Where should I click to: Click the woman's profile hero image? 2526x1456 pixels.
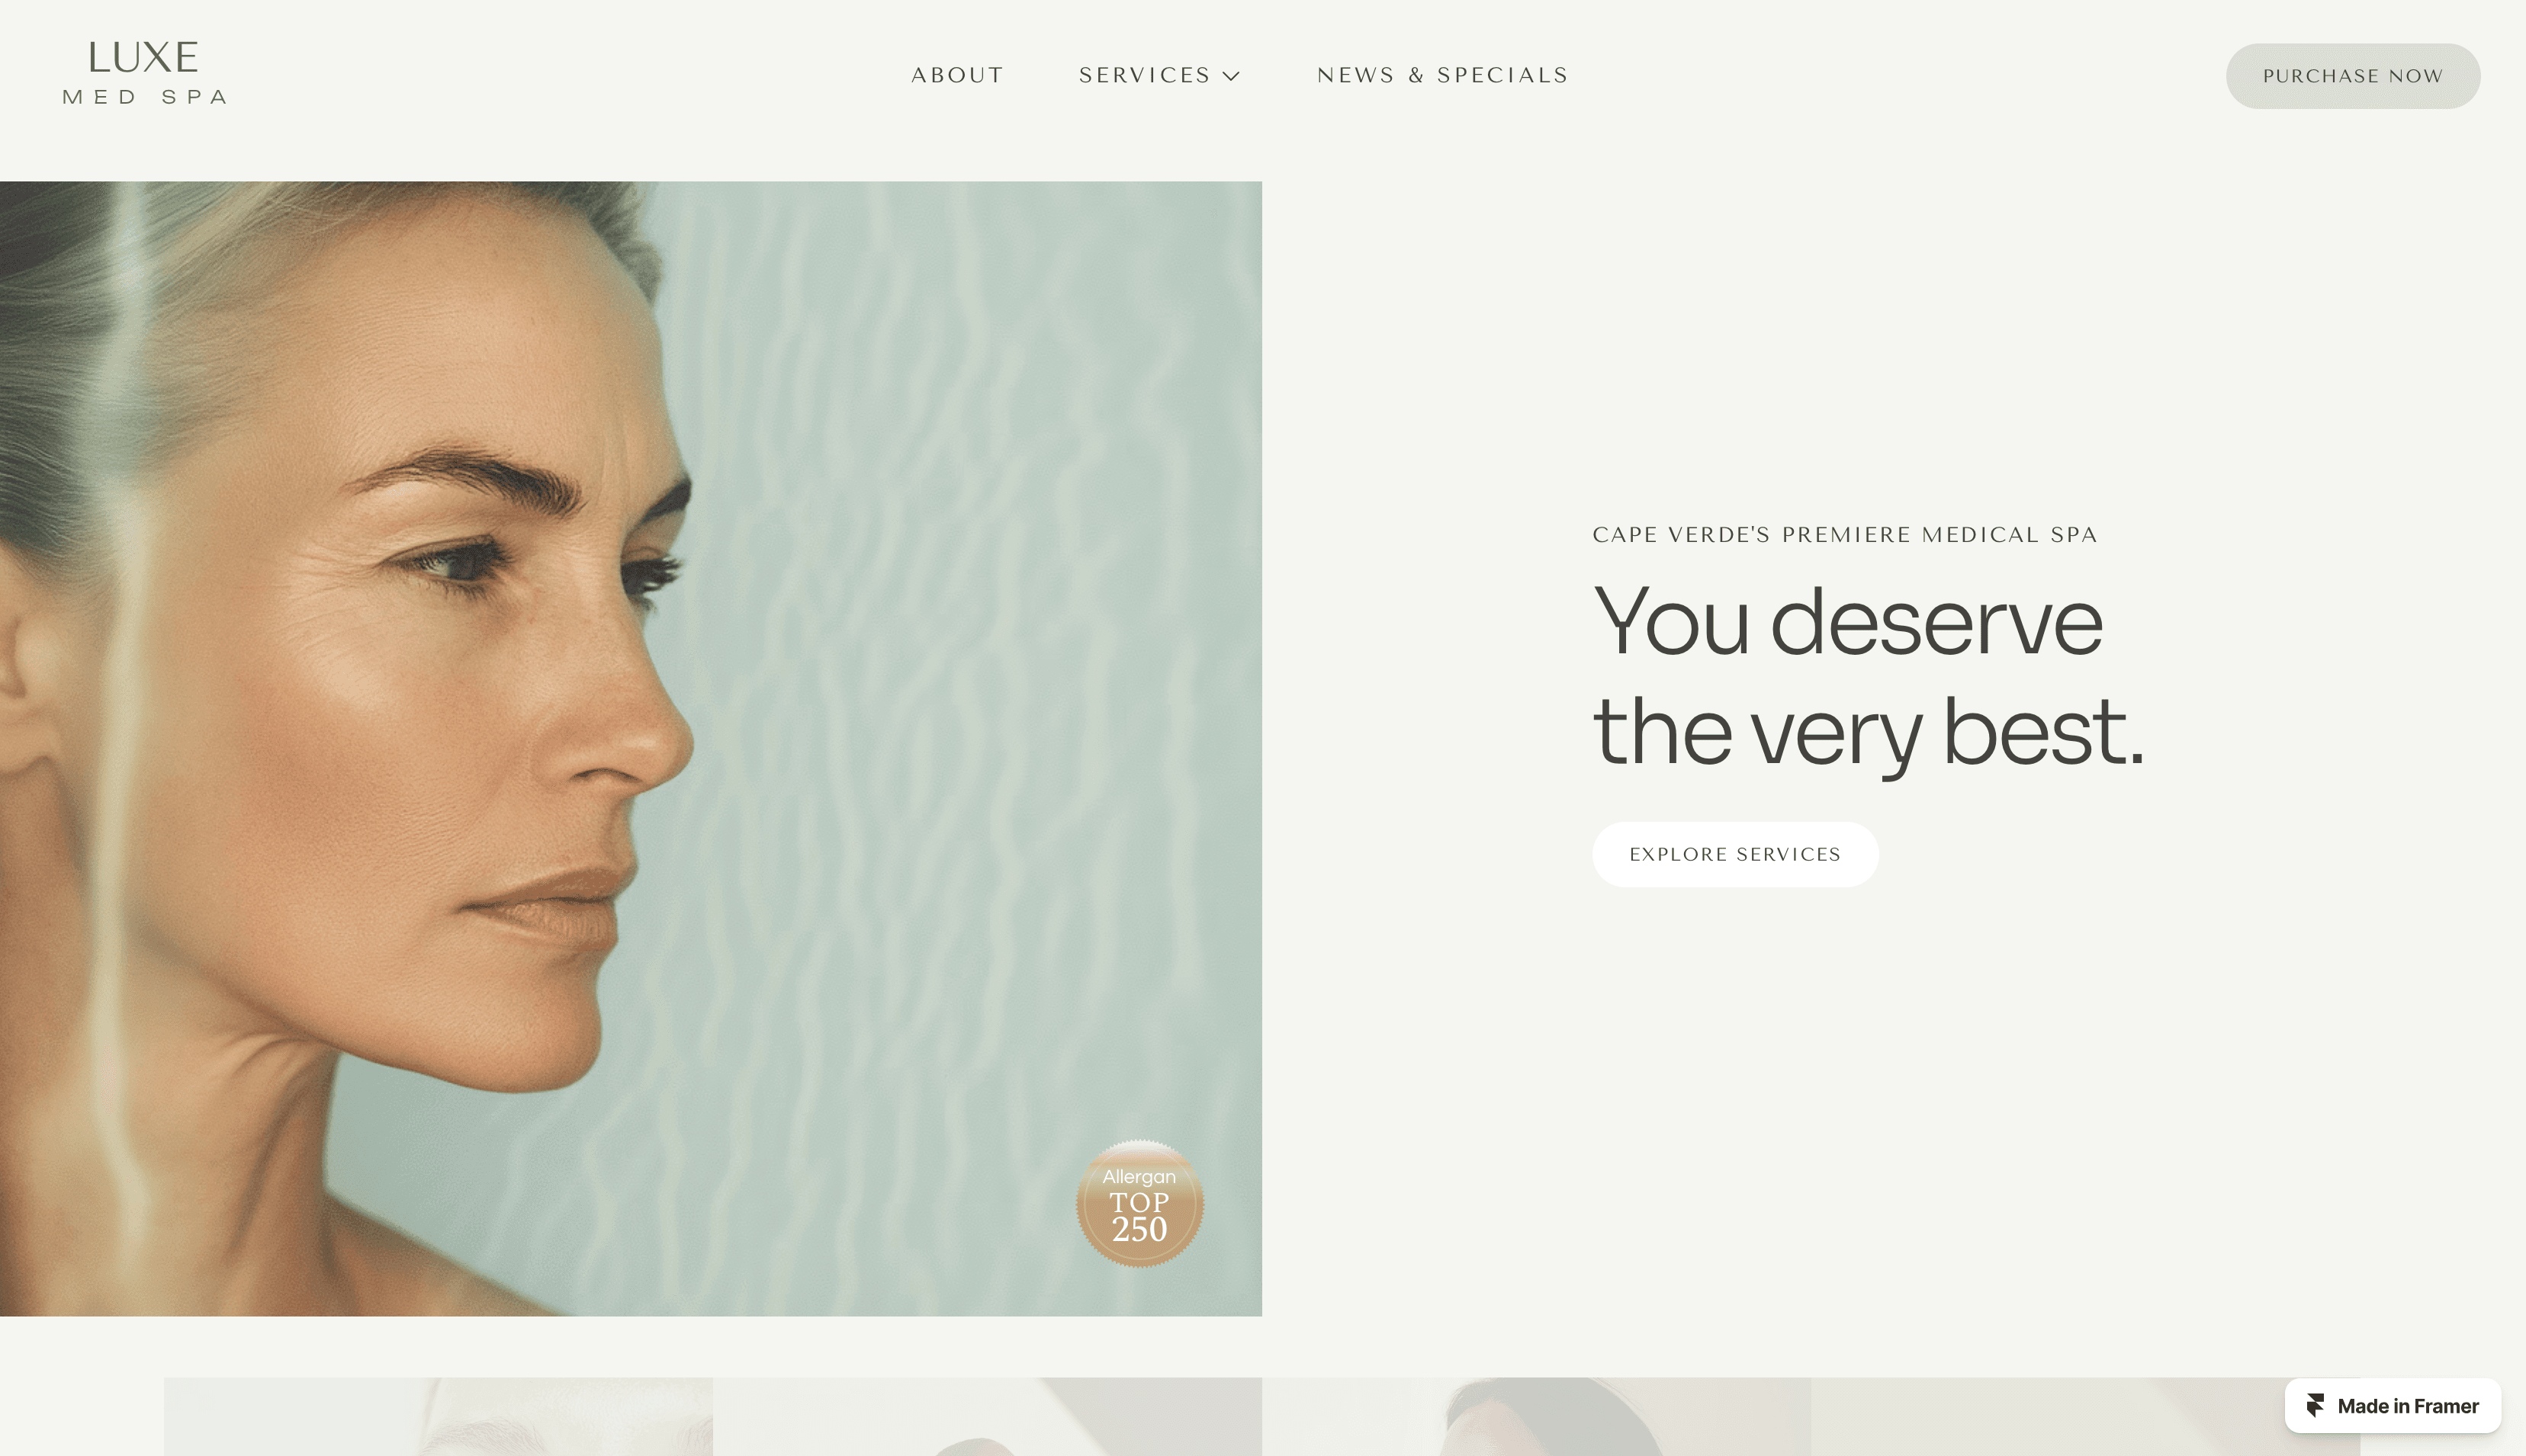tap(631, 748)
